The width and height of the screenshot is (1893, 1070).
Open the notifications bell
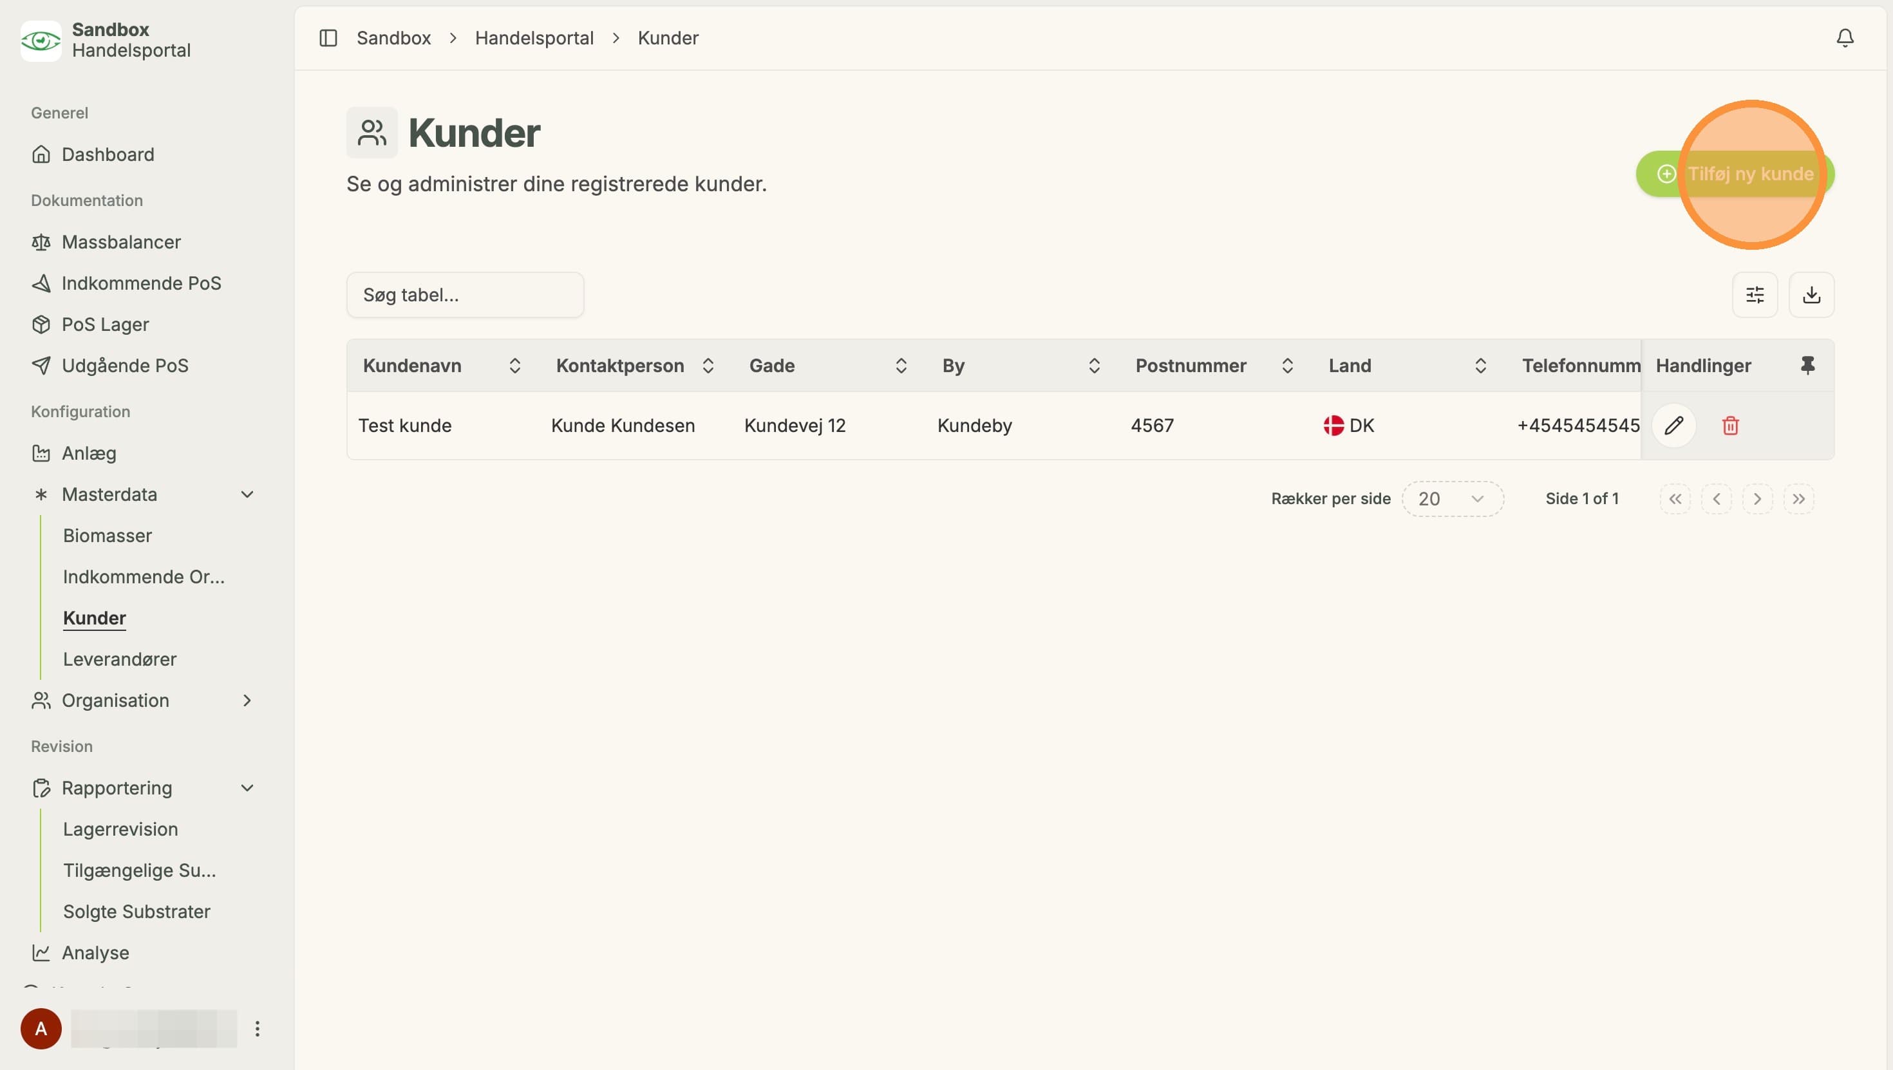coord(1845,37)
